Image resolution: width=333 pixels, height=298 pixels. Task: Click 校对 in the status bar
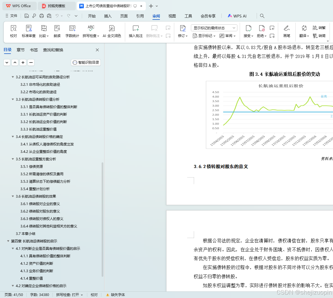click(x=94, y=295)
